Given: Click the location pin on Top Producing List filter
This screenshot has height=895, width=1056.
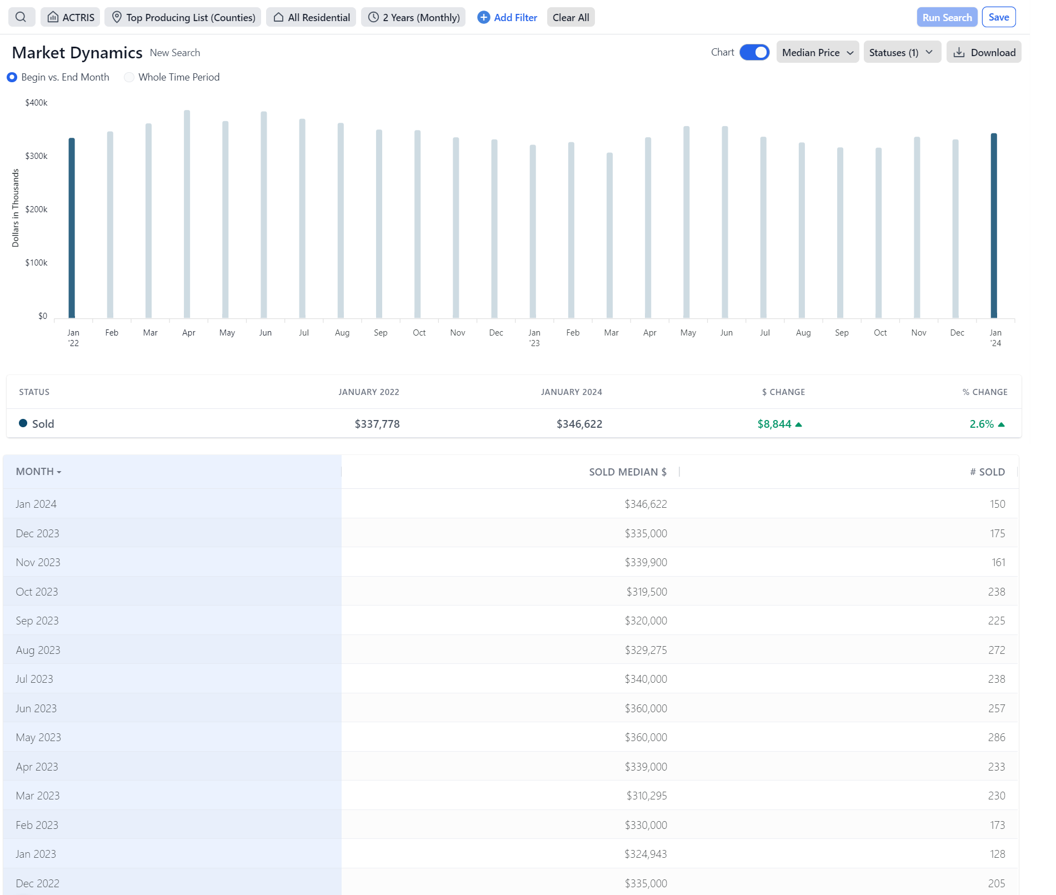Looking at the screenshot, I should pyautogui.click(x=116, y=17).
